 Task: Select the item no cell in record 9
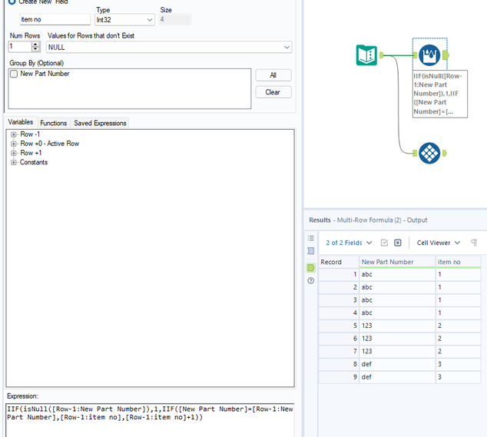coord(458,377)
